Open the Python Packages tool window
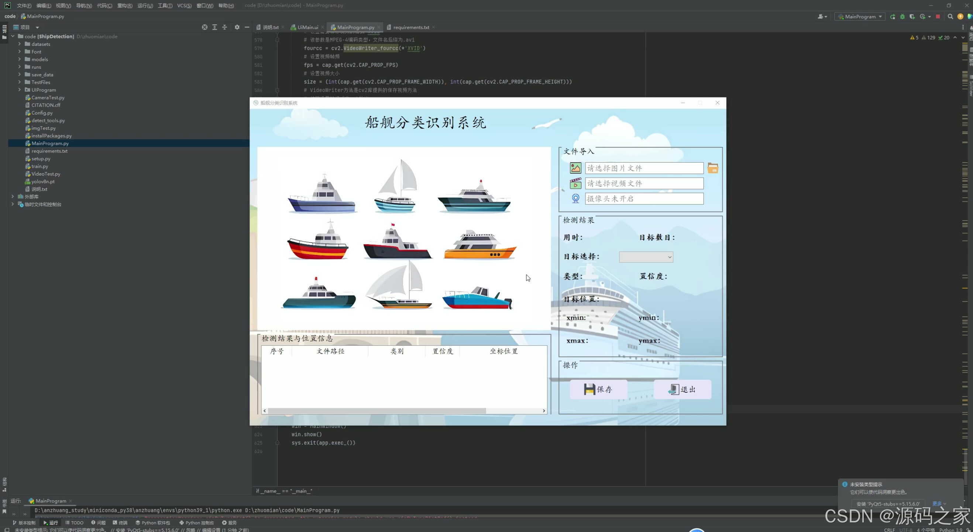973x532 pixels. pos(152,522)
